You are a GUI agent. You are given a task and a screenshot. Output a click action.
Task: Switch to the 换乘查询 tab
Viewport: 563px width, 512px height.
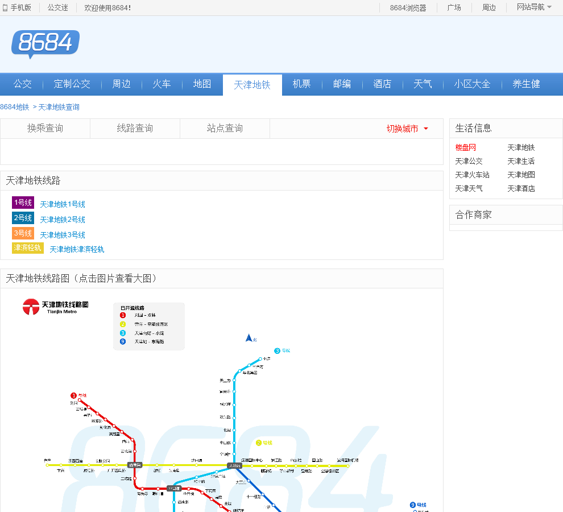[45, 128]
